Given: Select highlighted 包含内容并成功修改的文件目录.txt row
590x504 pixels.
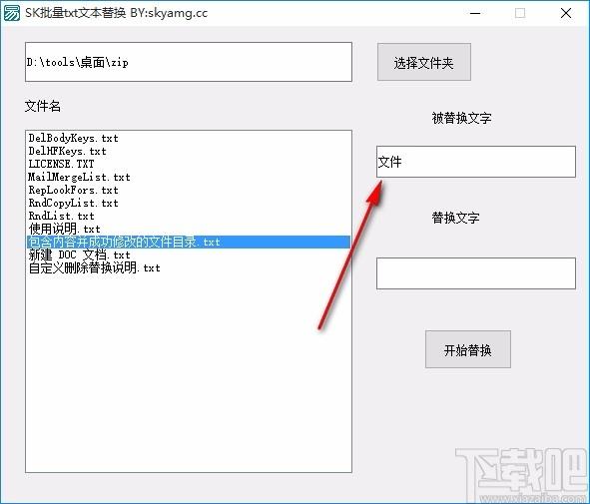Looking at the screenshot, I should [189, 242].
